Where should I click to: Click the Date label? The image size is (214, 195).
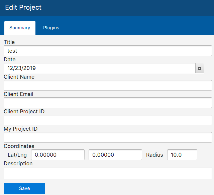click(x=10, y=59)
